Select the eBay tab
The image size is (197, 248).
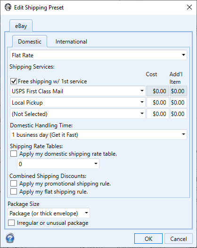[21, 26]
